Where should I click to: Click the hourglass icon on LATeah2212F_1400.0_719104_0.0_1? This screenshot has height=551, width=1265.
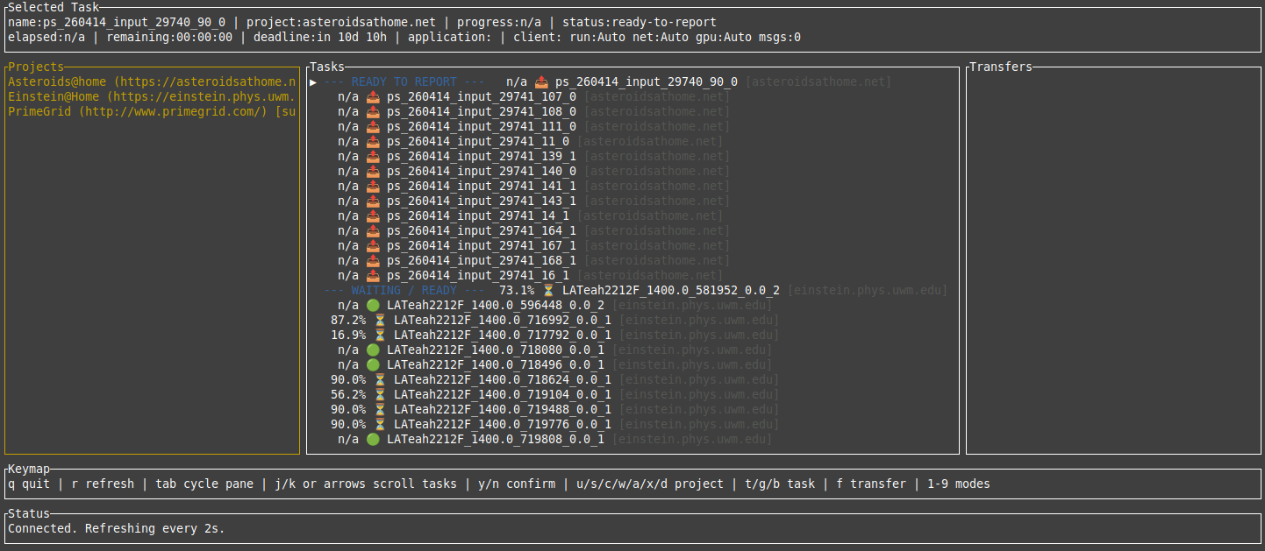pyautogui.click(x=380, y=394)
